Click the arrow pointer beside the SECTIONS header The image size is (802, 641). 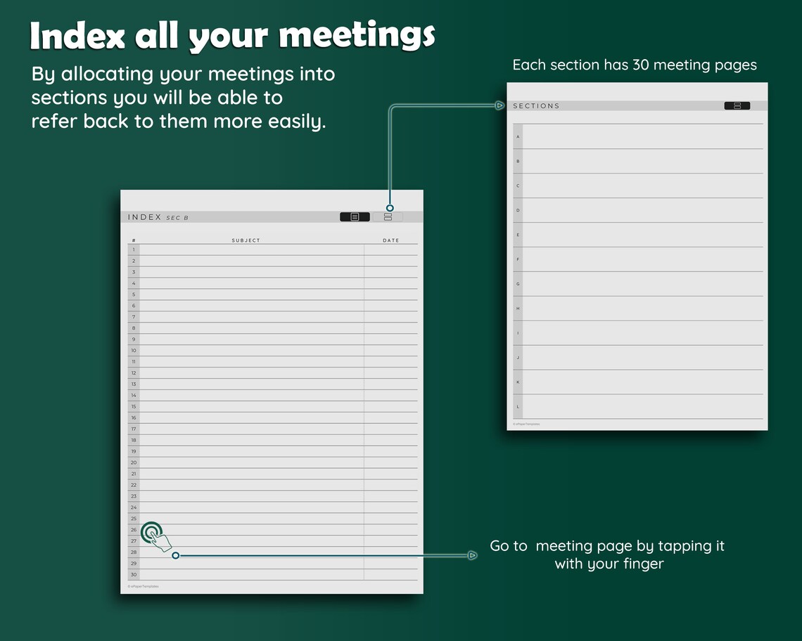[x=500, y=105]
